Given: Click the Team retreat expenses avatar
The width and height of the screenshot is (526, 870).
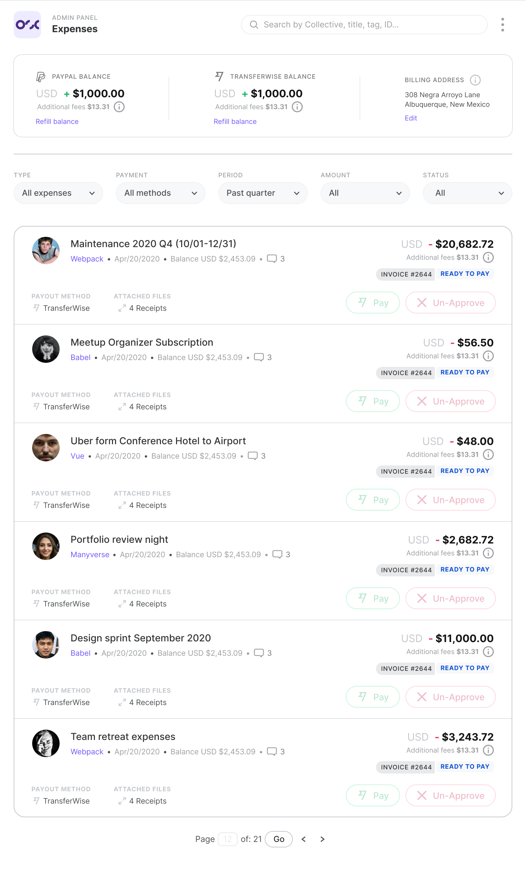Looking at the screenshot, I should click(x=46, y=743).
